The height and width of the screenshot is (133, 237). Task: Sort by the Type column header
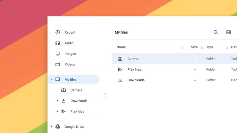tap(210, 47)
